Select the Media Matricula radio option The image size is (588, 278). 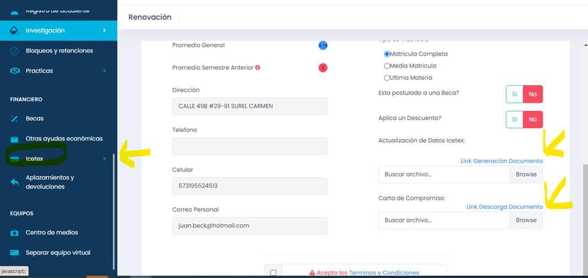click(387, 66)
